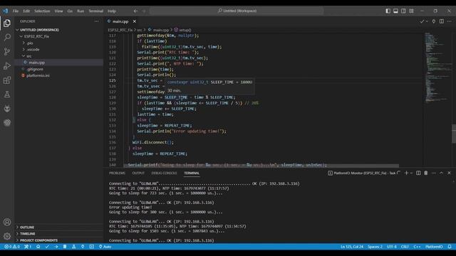
Task: Click PlatformIO Build checkmark in status bar
Action: click(47, 247)
